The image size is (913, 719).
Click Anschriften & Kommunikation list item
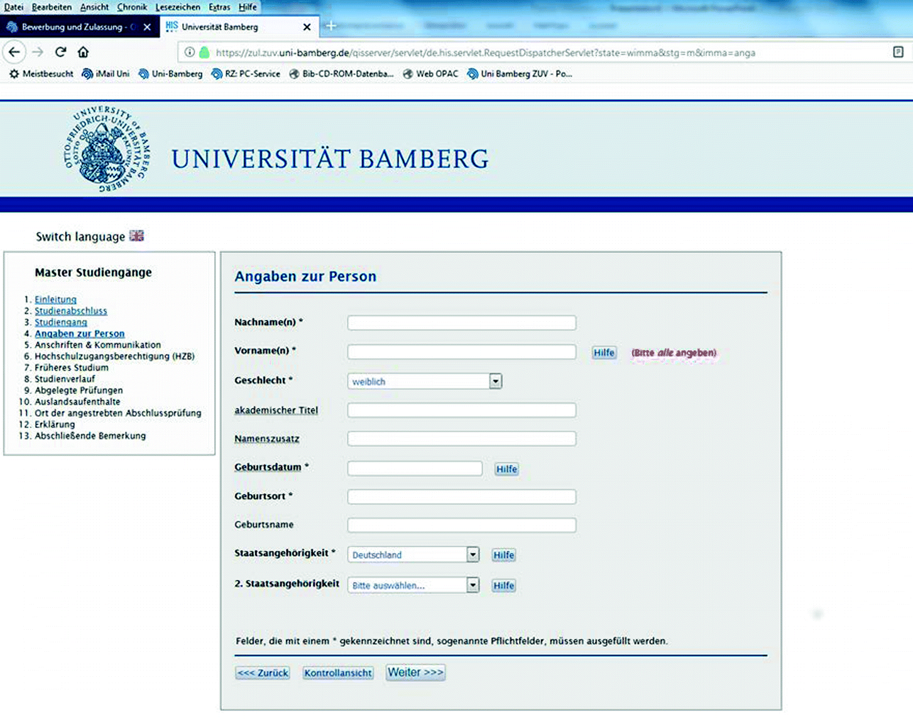click(x=97, y=345)
